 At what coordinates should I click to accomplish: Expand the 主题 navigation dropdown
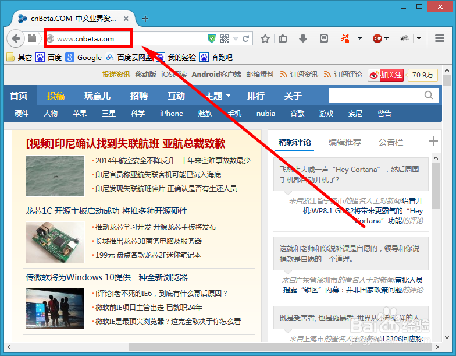coord(218,96)
